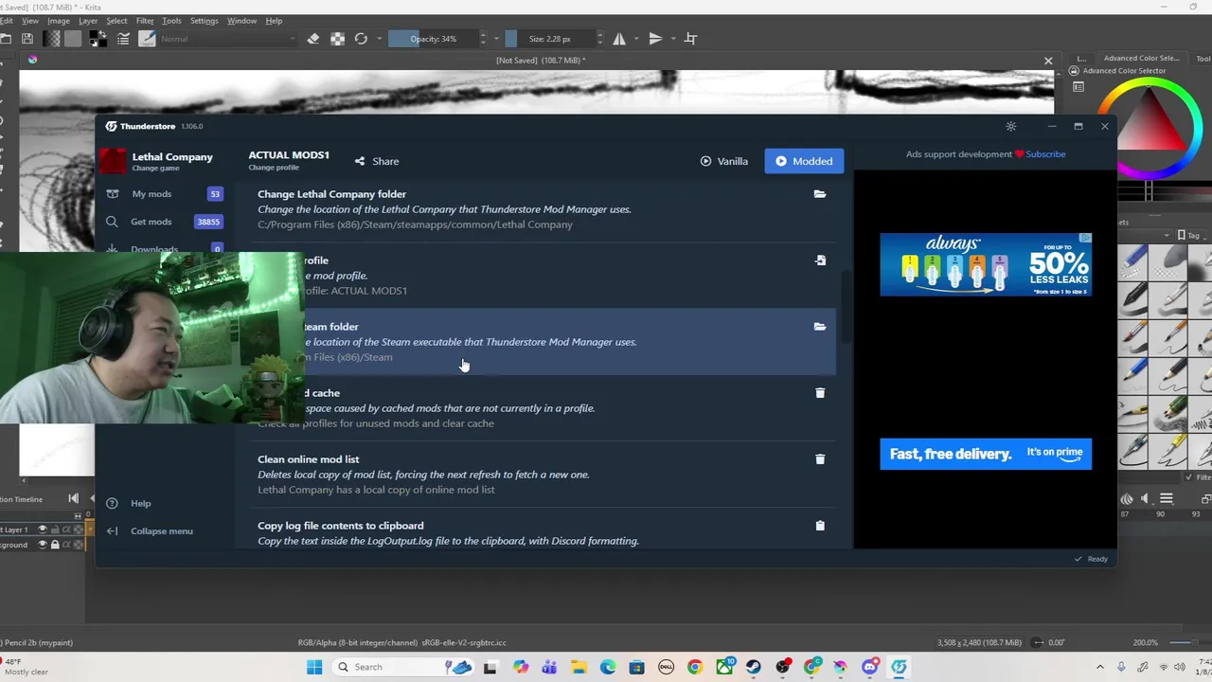Click the trash icon for Clean mod cache
The width and height of the screenshot is (1212, 682).
[820, 393]
